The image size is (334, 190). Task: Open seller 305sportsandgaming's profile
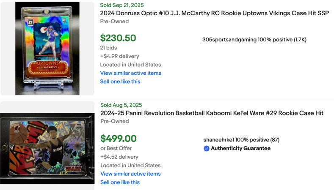click(229, 40)
